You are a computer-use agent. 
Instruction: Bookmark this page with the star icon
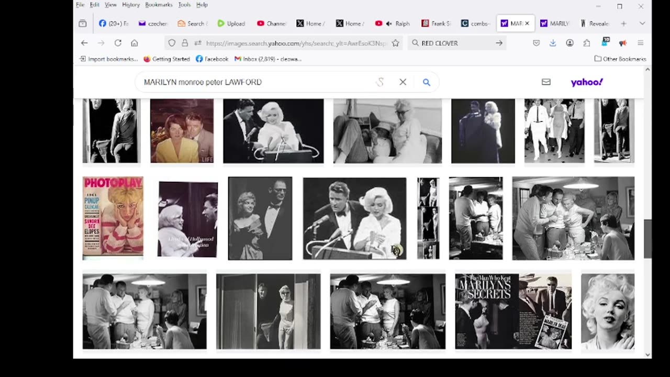click(396, 43)
